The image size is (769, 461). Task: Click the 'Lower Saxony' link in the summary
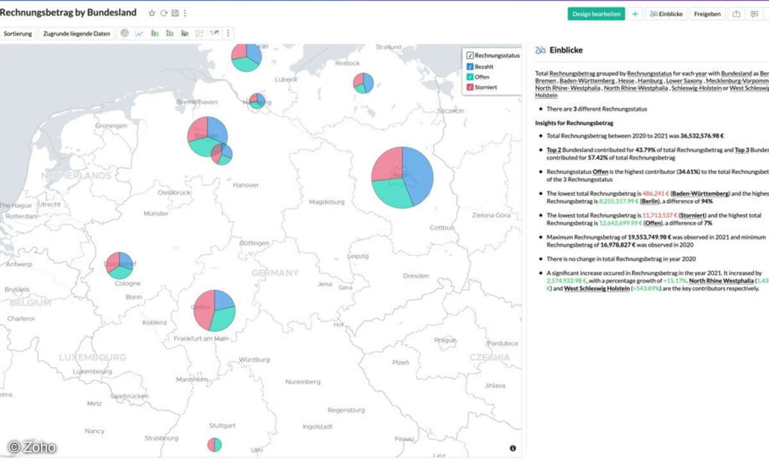pos(684,81)
